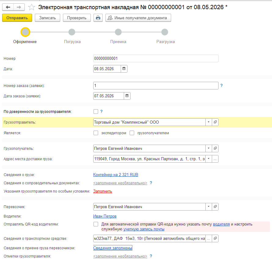Open transport vehicle record with open-form icon
This screenshot has width=272, height=267.
(215, 238)
